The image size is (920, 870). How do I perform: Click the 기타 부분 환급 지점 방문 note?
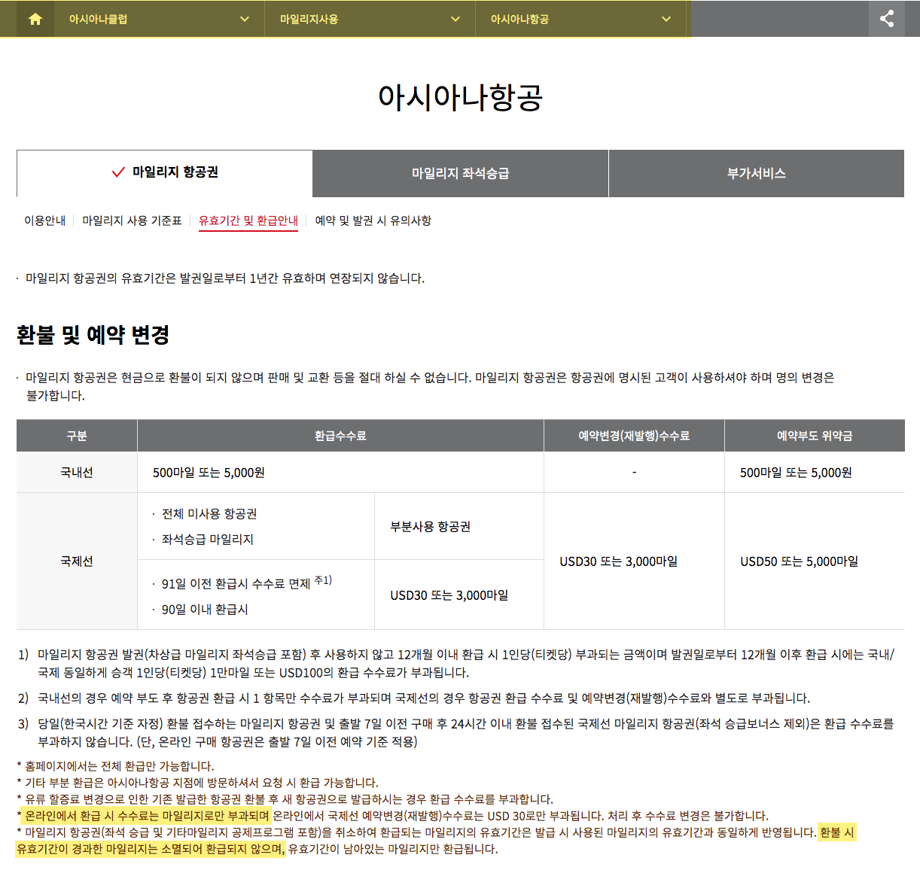[x=197, y=783]
